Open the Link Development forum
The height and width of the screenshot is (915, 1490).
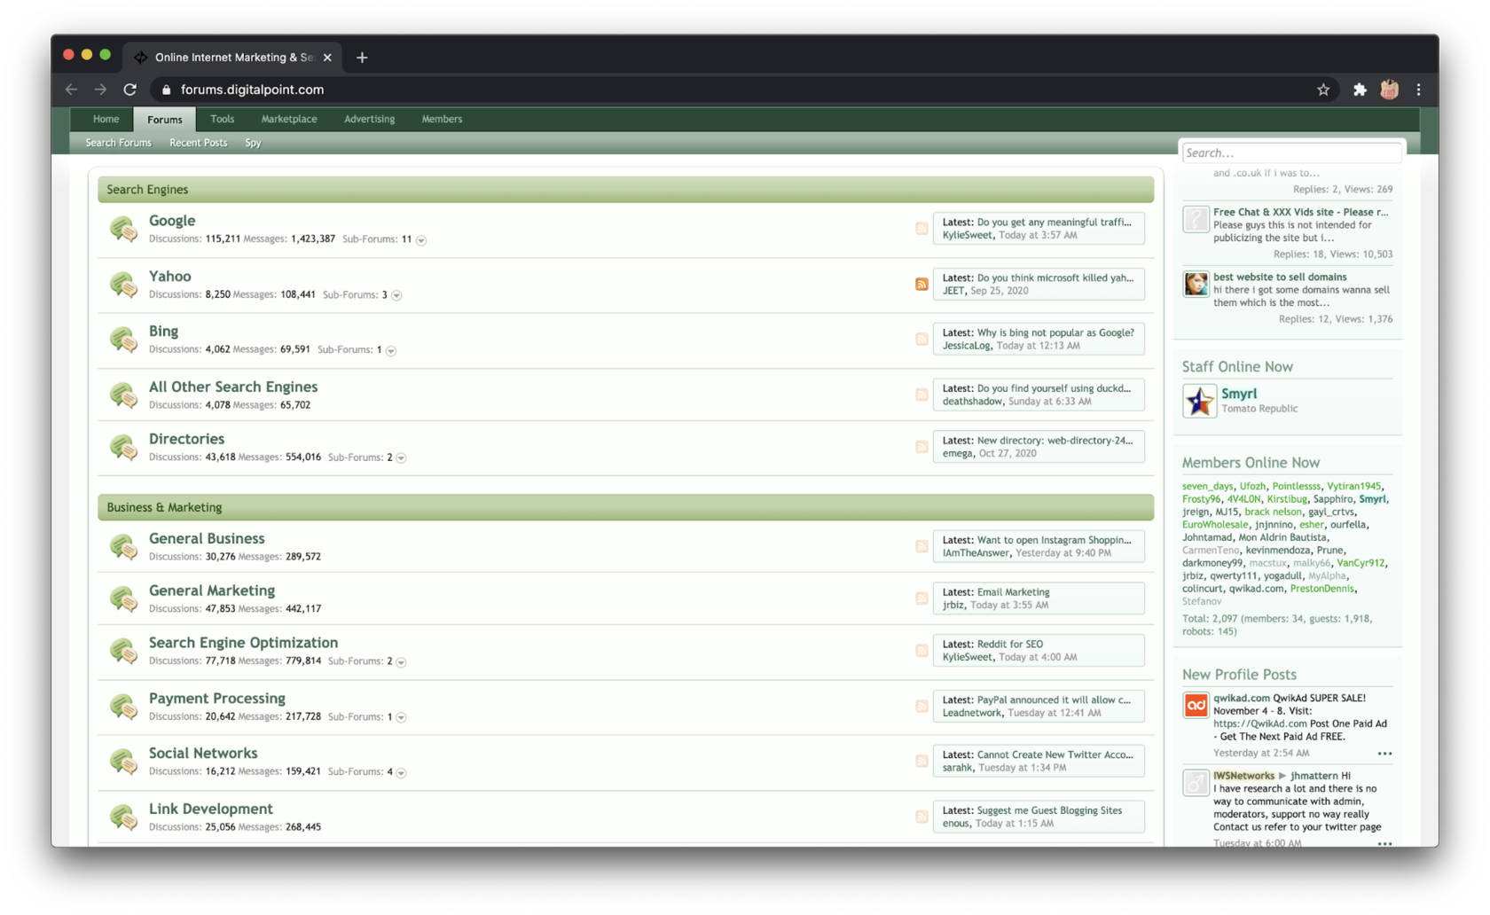[x=211, y=809]
